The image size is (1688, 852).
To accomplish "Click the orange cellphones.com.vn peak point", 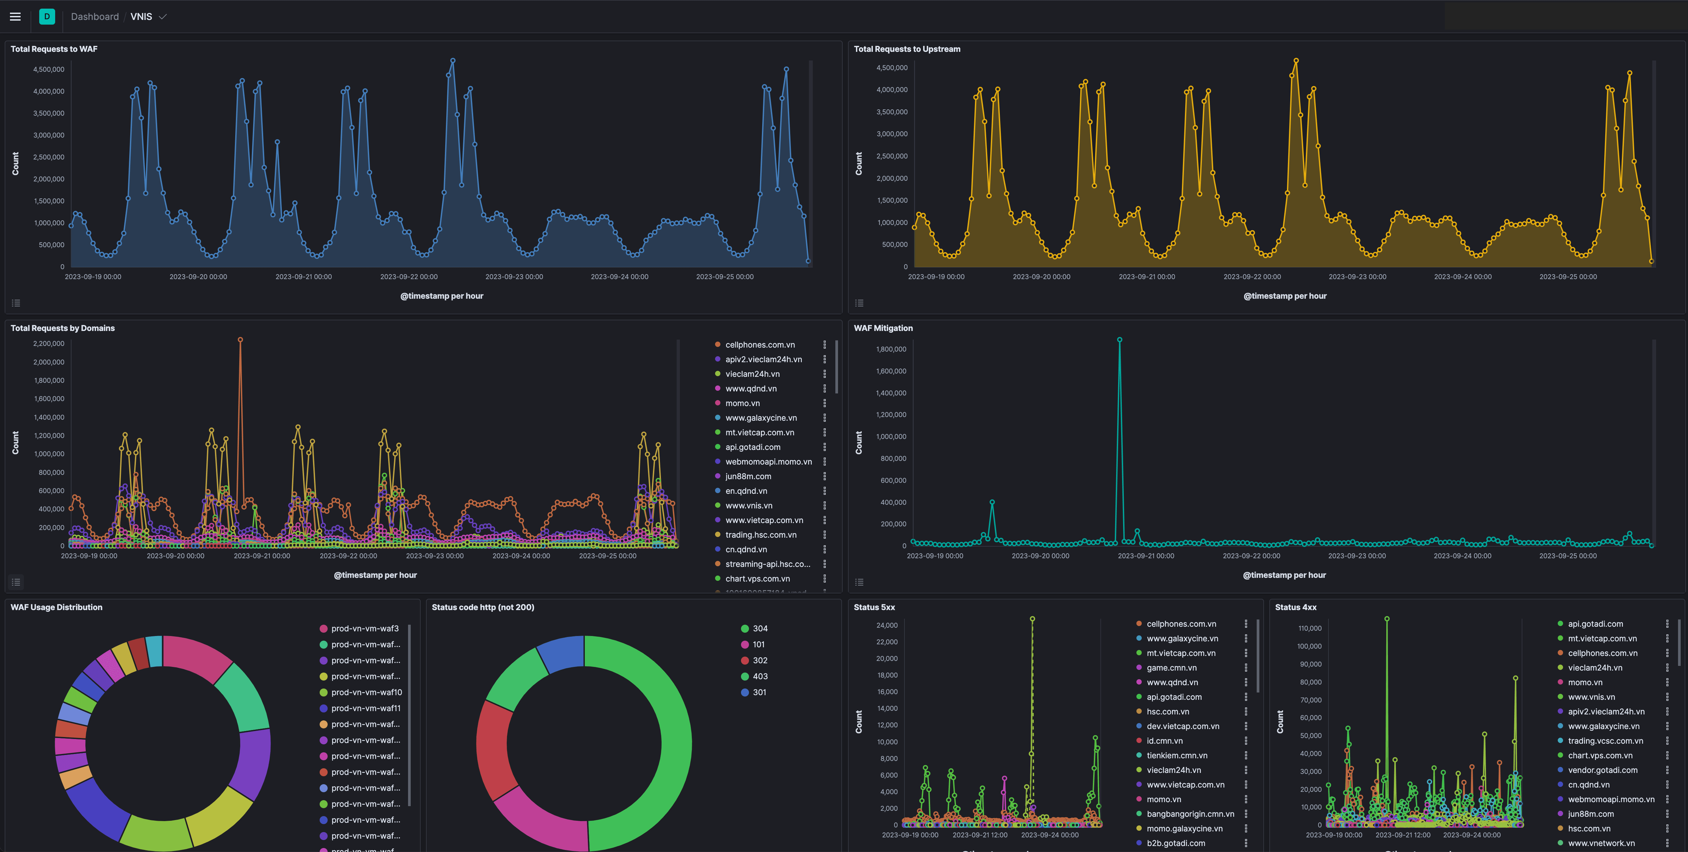I will pyautogui.click(x=241, y=340).
